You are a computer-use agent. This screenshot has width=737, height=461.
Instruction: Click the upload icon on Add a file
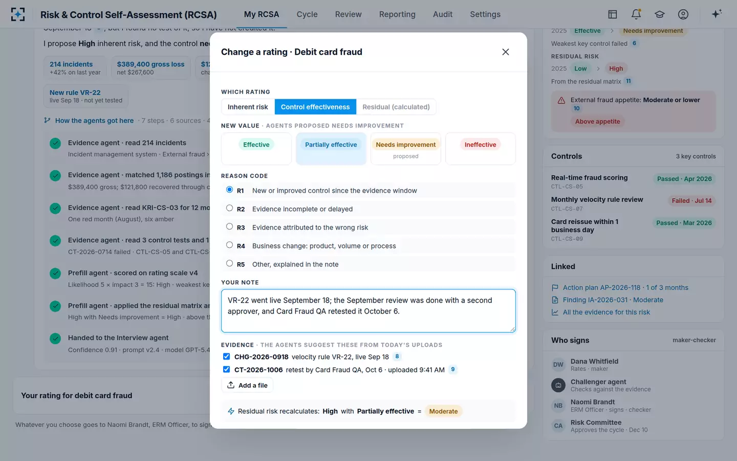click(231, 385)
